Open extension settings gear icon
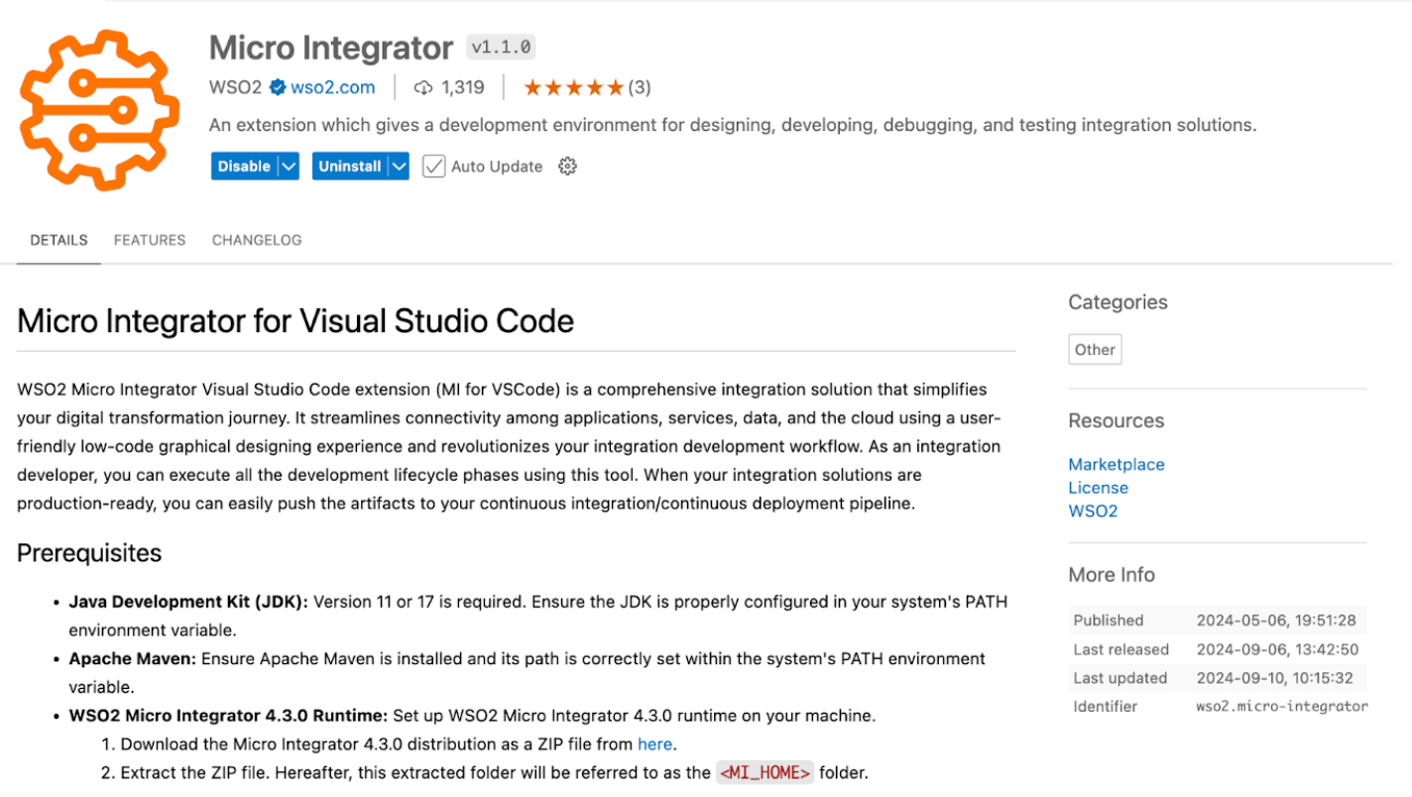Viewport: 1412px width, 797px height. (x=567, y=167)
